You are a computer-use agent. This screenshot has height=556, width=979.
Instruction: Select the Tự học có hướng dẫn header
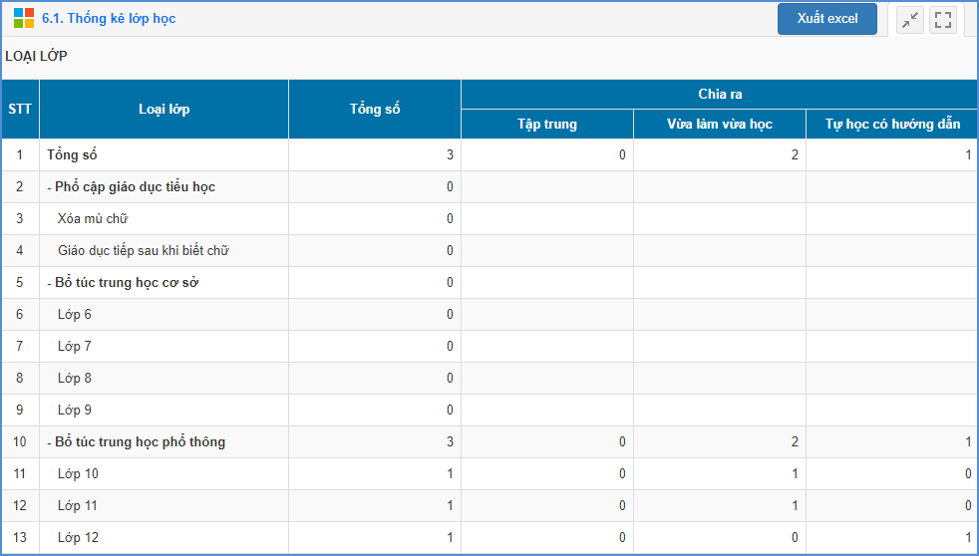pos(891,125)
